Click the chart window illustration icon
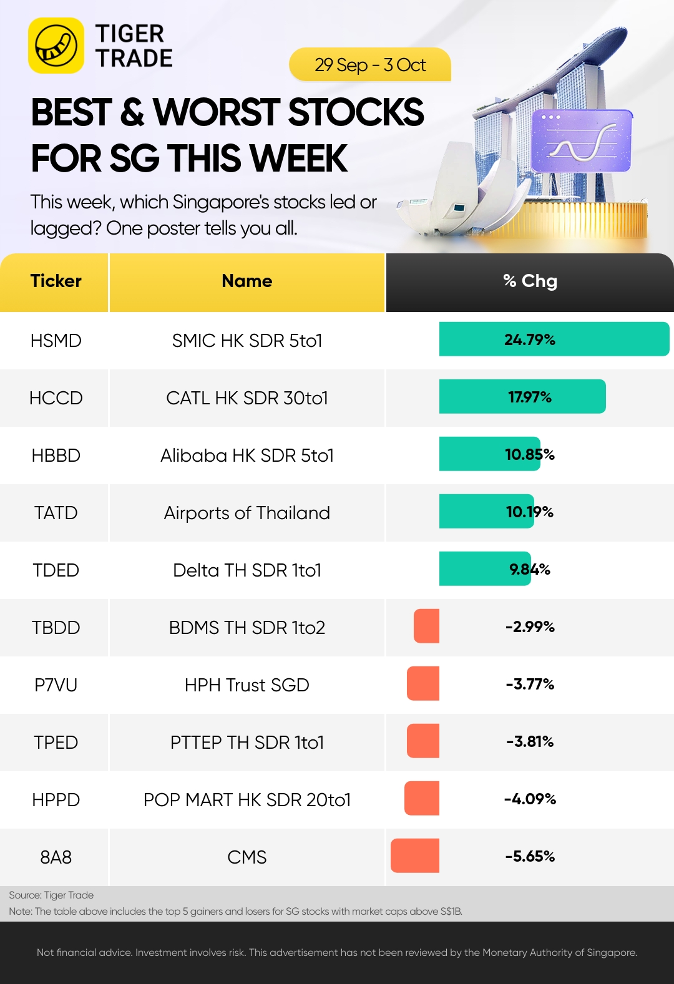The image size is (674, 984). [582, 141]
